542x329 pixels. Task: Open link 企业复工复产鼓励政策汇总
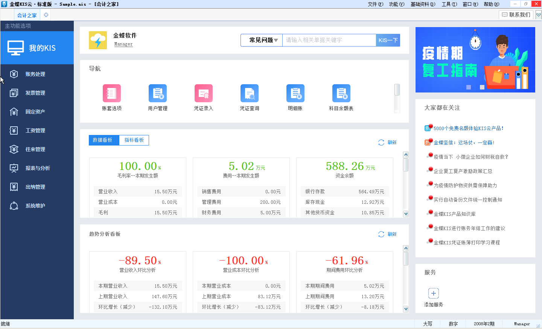(x=463, y=171)
